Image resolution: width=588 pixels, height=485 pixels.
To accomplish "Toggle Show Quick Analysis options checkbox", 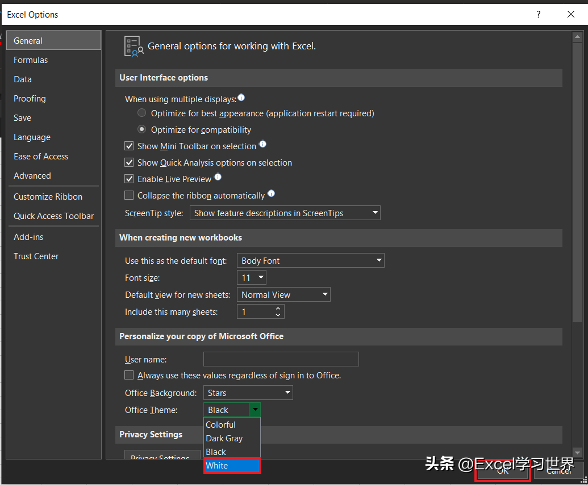I will click(129, 162).
